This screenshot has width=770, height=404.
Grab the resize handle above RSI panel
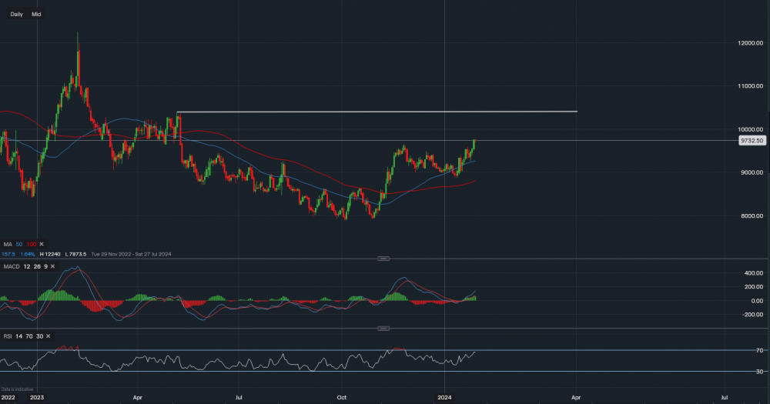coord(383,329)
